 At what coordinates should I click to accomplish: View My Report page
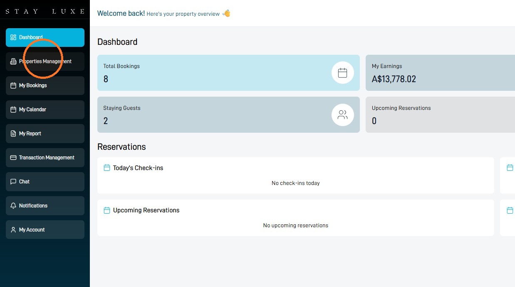coord(45,134)
